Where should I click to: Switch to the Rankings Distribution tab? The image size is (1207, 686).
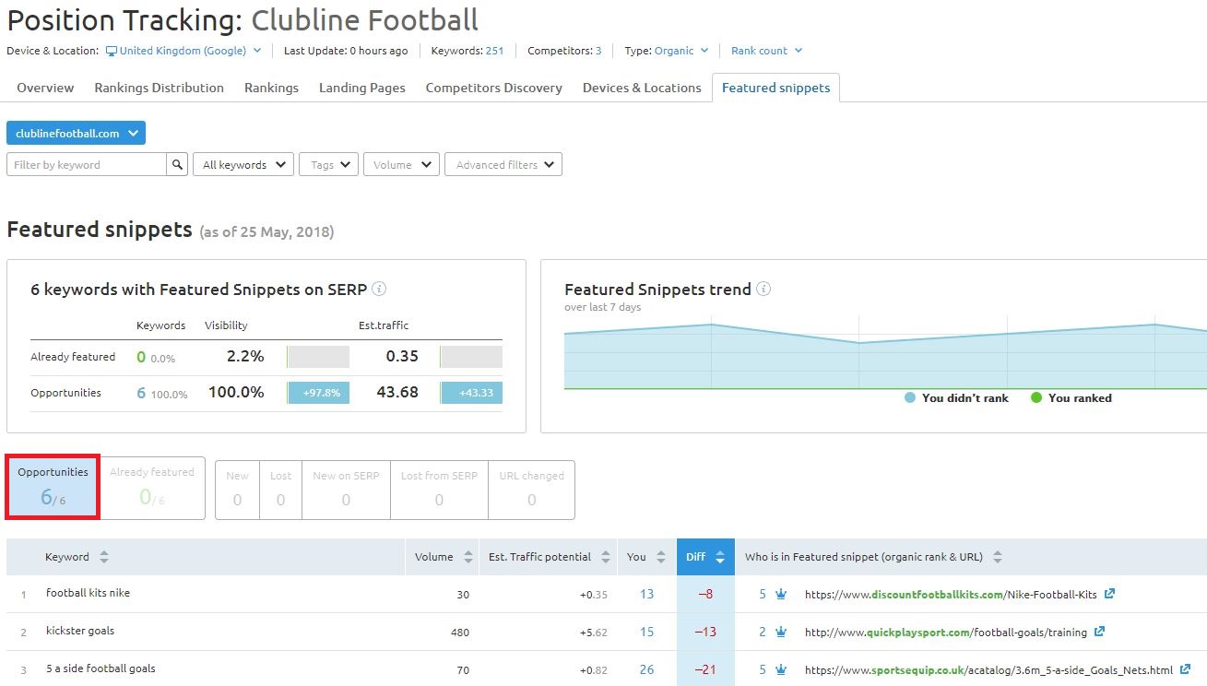click(159, 88)
